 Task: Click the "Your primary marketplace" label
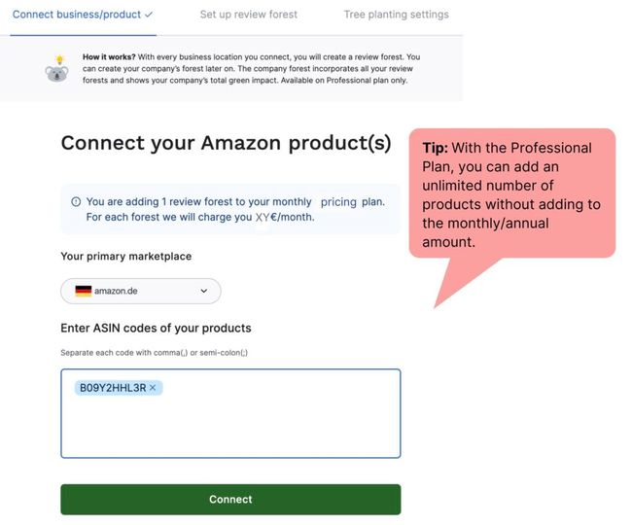pyautogui.click(x=125, y=257)
